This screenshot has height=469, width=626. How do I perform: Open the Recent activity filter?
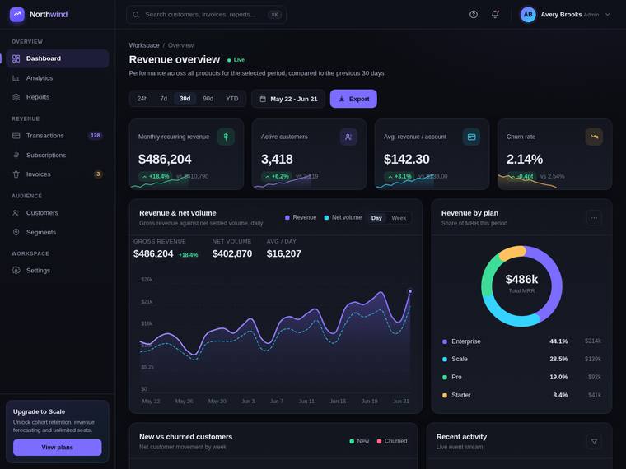(594, 442)
